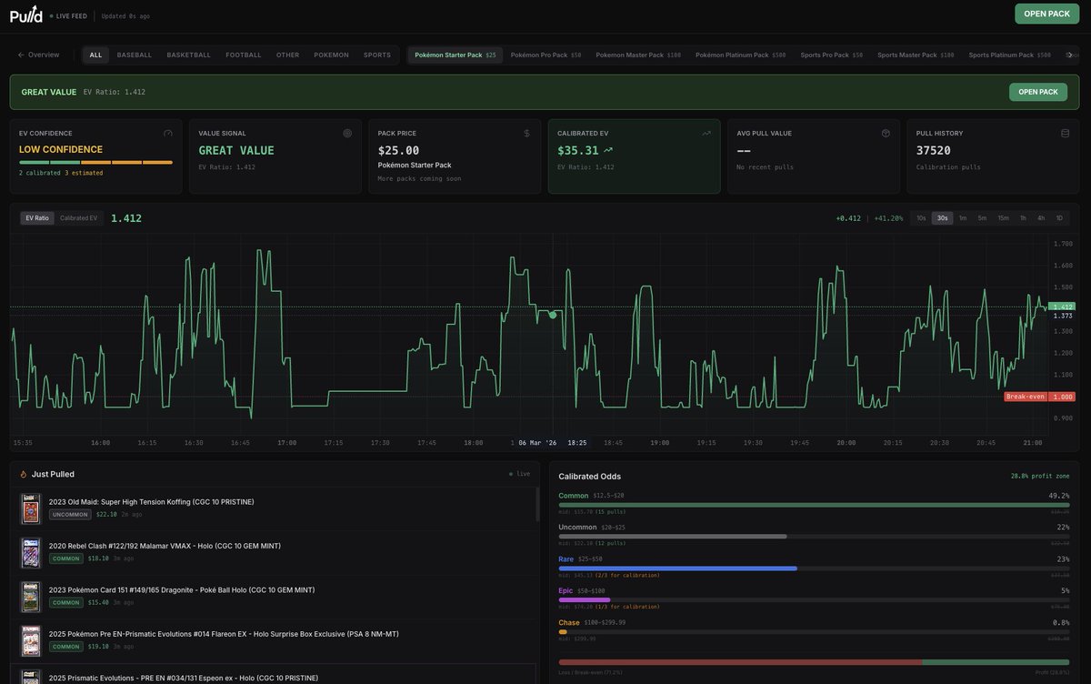Click the Epic odds progress bar
The width and height of the screenshot is (1091, 684).
pyautogui.click(x=814, y=599)
